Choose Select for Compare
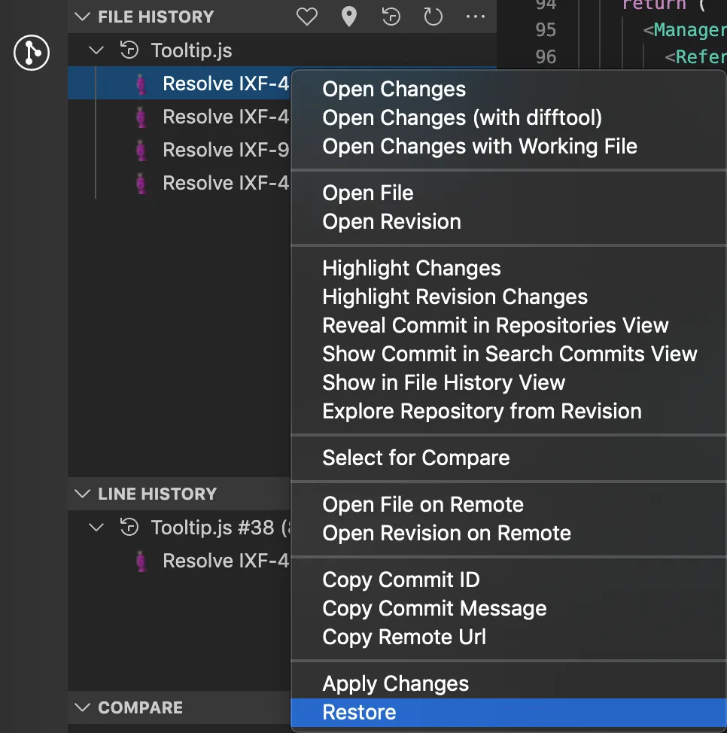Image resolution: width=727 pixels, height=733 pixels. 415,458
